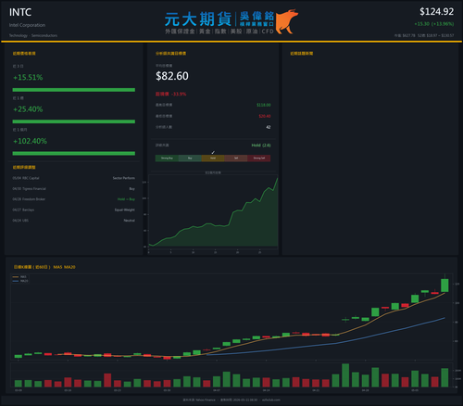
Task: Click the INTC ticker symbol
Action: (x=20, y=12)
